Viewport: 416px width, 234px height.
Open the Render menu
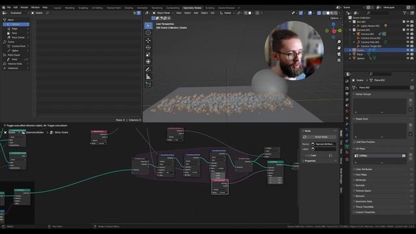[24, 8]
